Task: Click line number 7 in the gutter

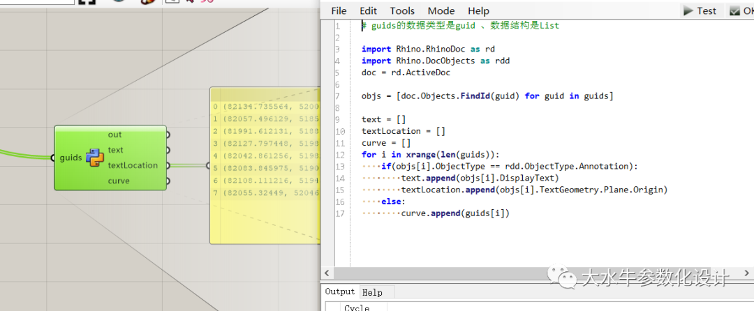Action: [338, 96]
